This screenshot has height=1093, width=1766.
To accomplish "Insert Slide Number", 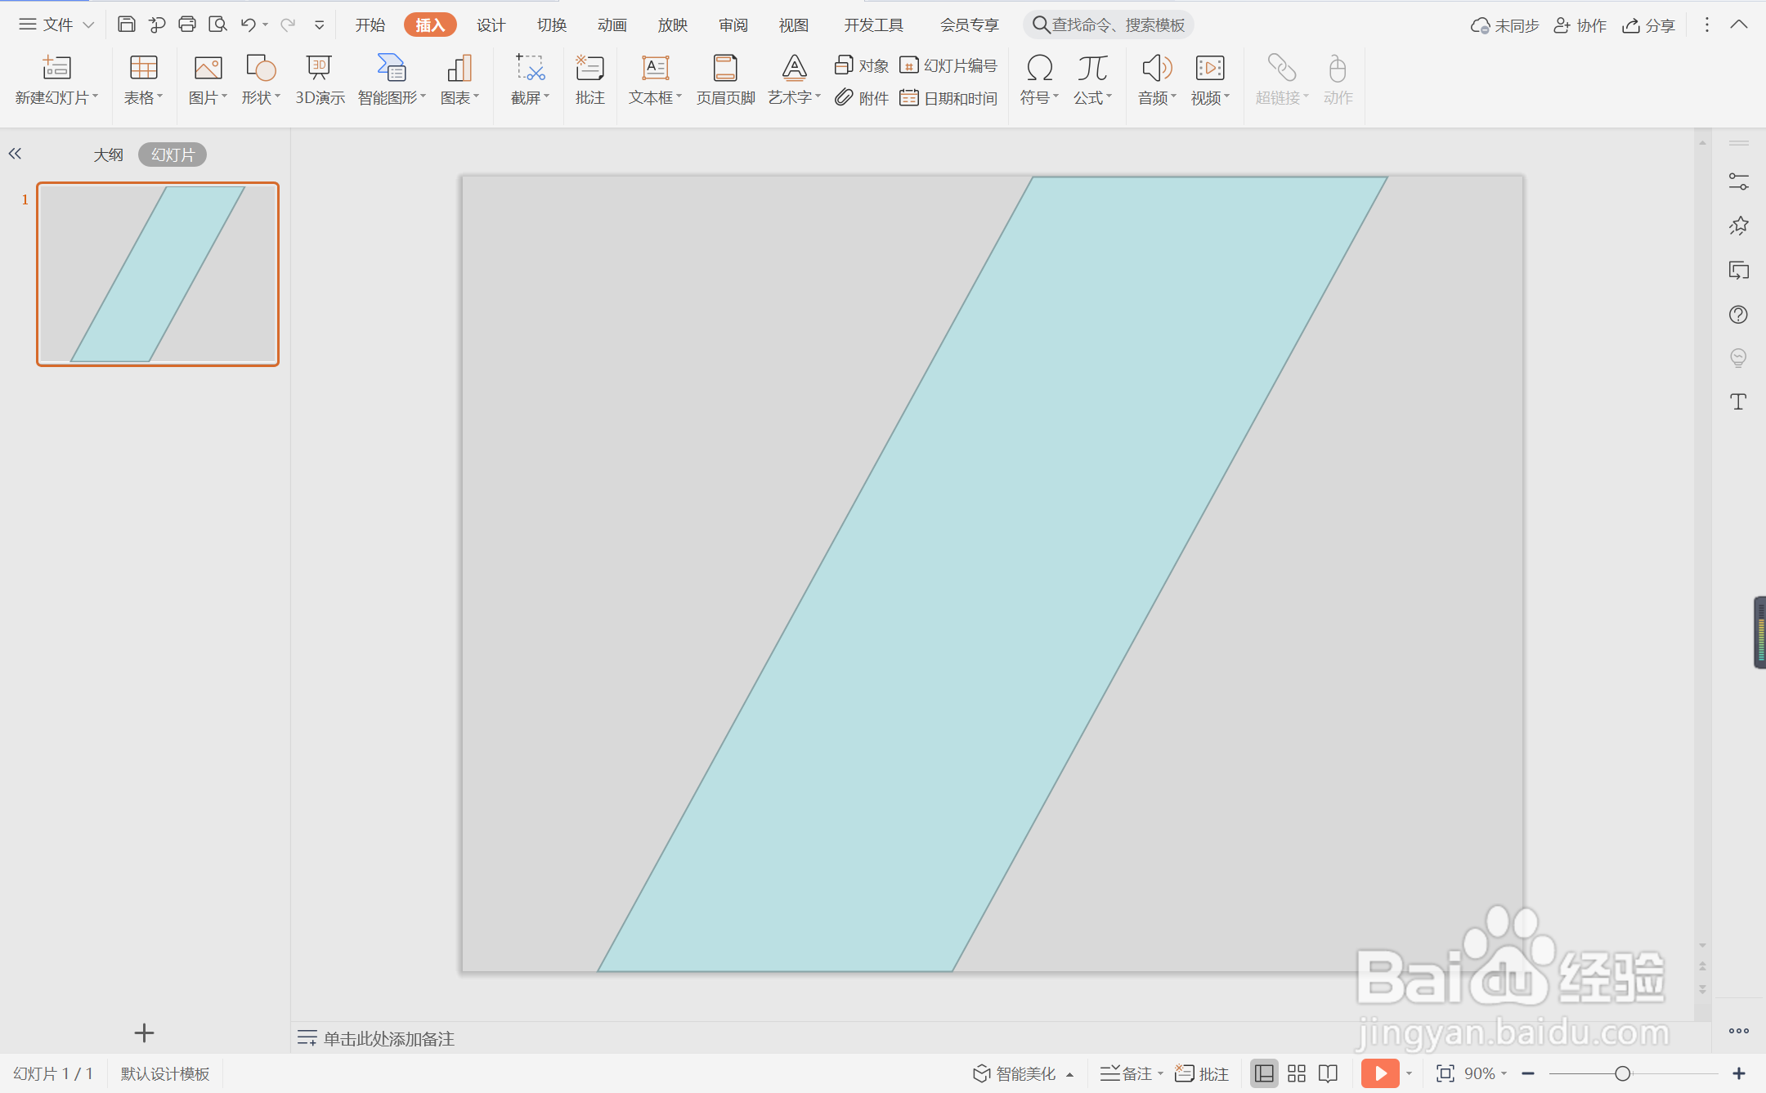I will [x=948, y=65].
